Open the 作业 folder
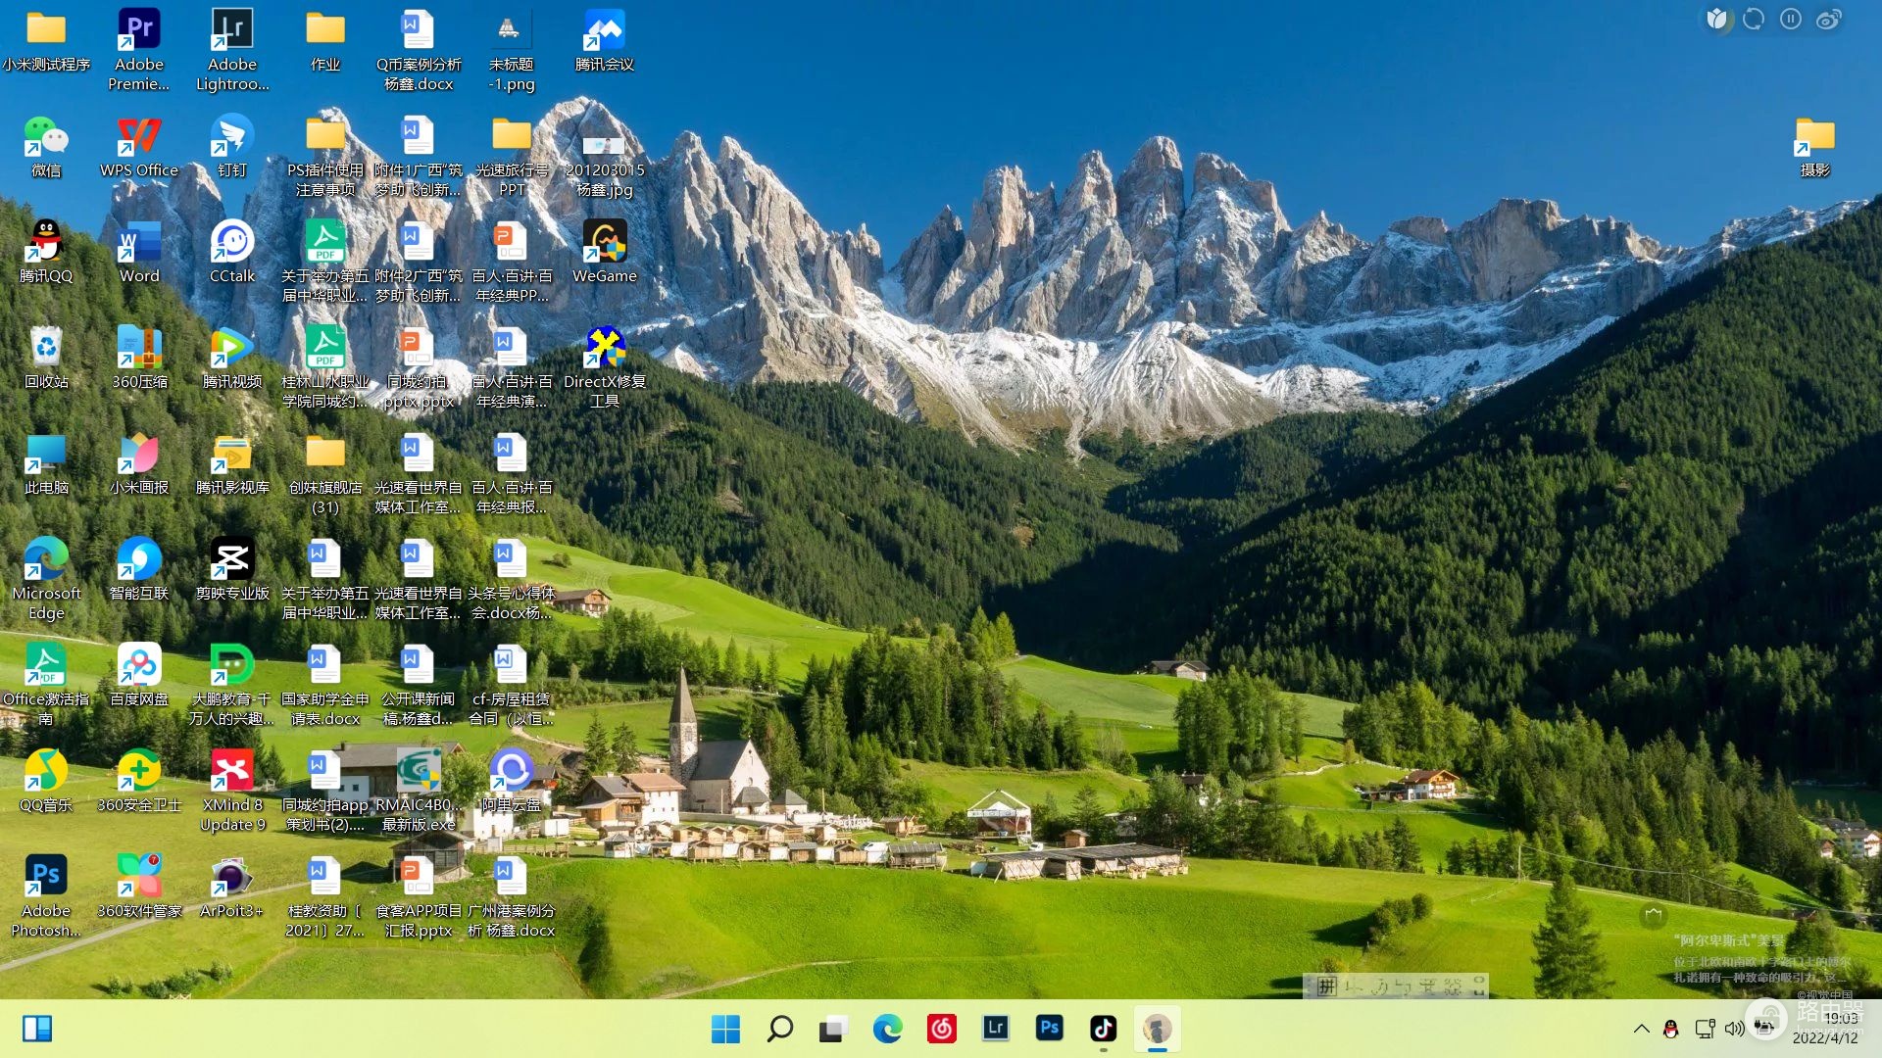This screenshot has height=1058, width=1882. [x=325, y=41]
